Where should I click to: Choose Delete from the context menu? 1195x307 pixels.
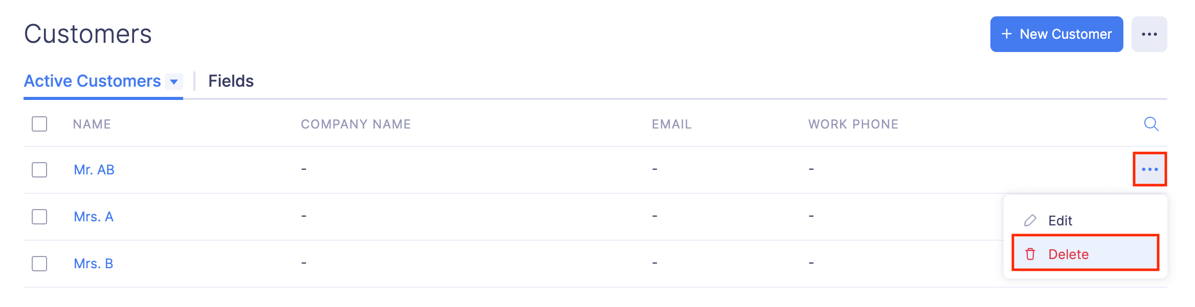pyautogui.click(x=1068, y=254)
